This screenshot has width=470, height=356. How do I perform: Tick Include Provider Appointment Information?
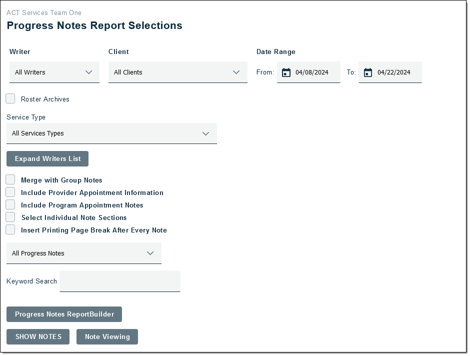[x=10, y=192]
